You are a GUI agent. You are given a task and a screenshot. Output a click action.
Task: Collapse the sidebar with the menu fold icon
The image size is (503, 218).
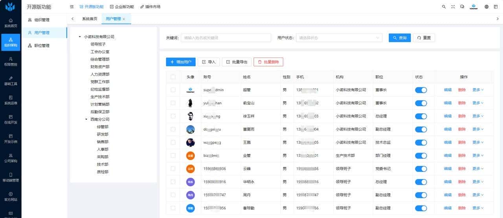(72, 7)
